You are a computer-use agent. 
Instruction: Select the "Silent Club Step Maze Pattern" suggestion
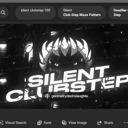pos(82,13)
